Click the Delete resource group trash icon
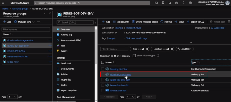Viewport: 231px width, 102px height. point(133,22)
